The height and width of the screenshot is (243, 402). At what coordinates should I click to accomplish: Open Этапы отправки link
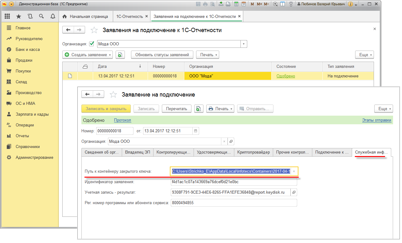click(377, 120)
